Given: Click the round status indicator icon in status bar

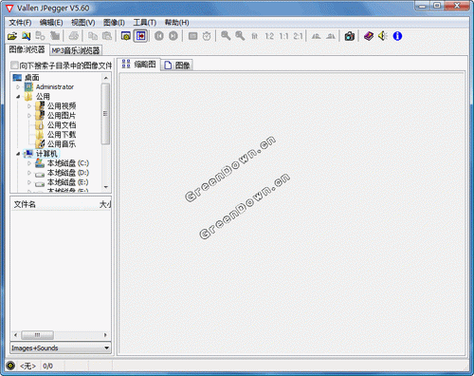Looking at the screenshot, I should (10, 366).
